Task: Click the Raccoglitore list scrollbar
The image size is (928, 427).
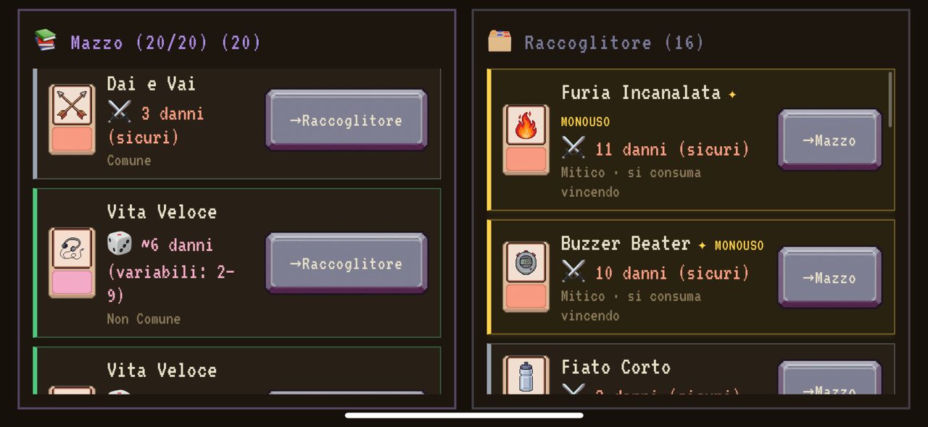Action: (x=890, y=100)
